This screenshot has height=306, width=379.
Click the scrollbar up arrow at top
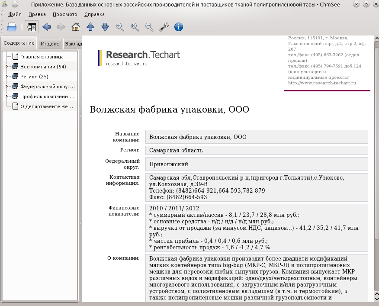pos(376,39)
